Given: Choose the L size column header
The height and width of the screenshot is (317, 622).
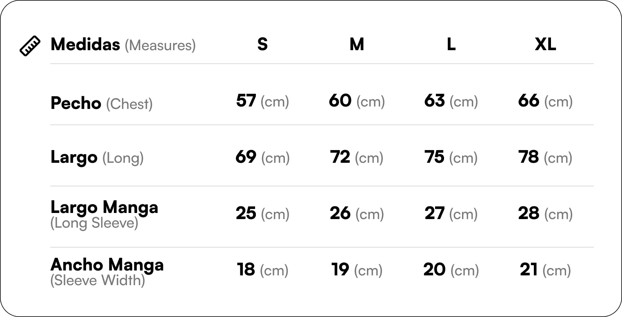Looking at the screenshot, I should coord(451,44).
